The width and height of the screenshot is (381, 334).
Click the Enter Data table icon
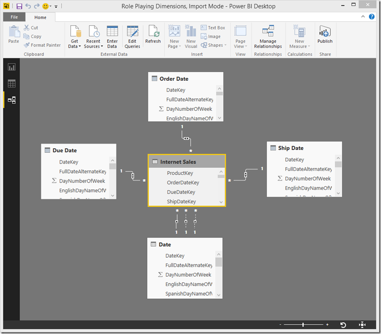(x=112, y=31)
